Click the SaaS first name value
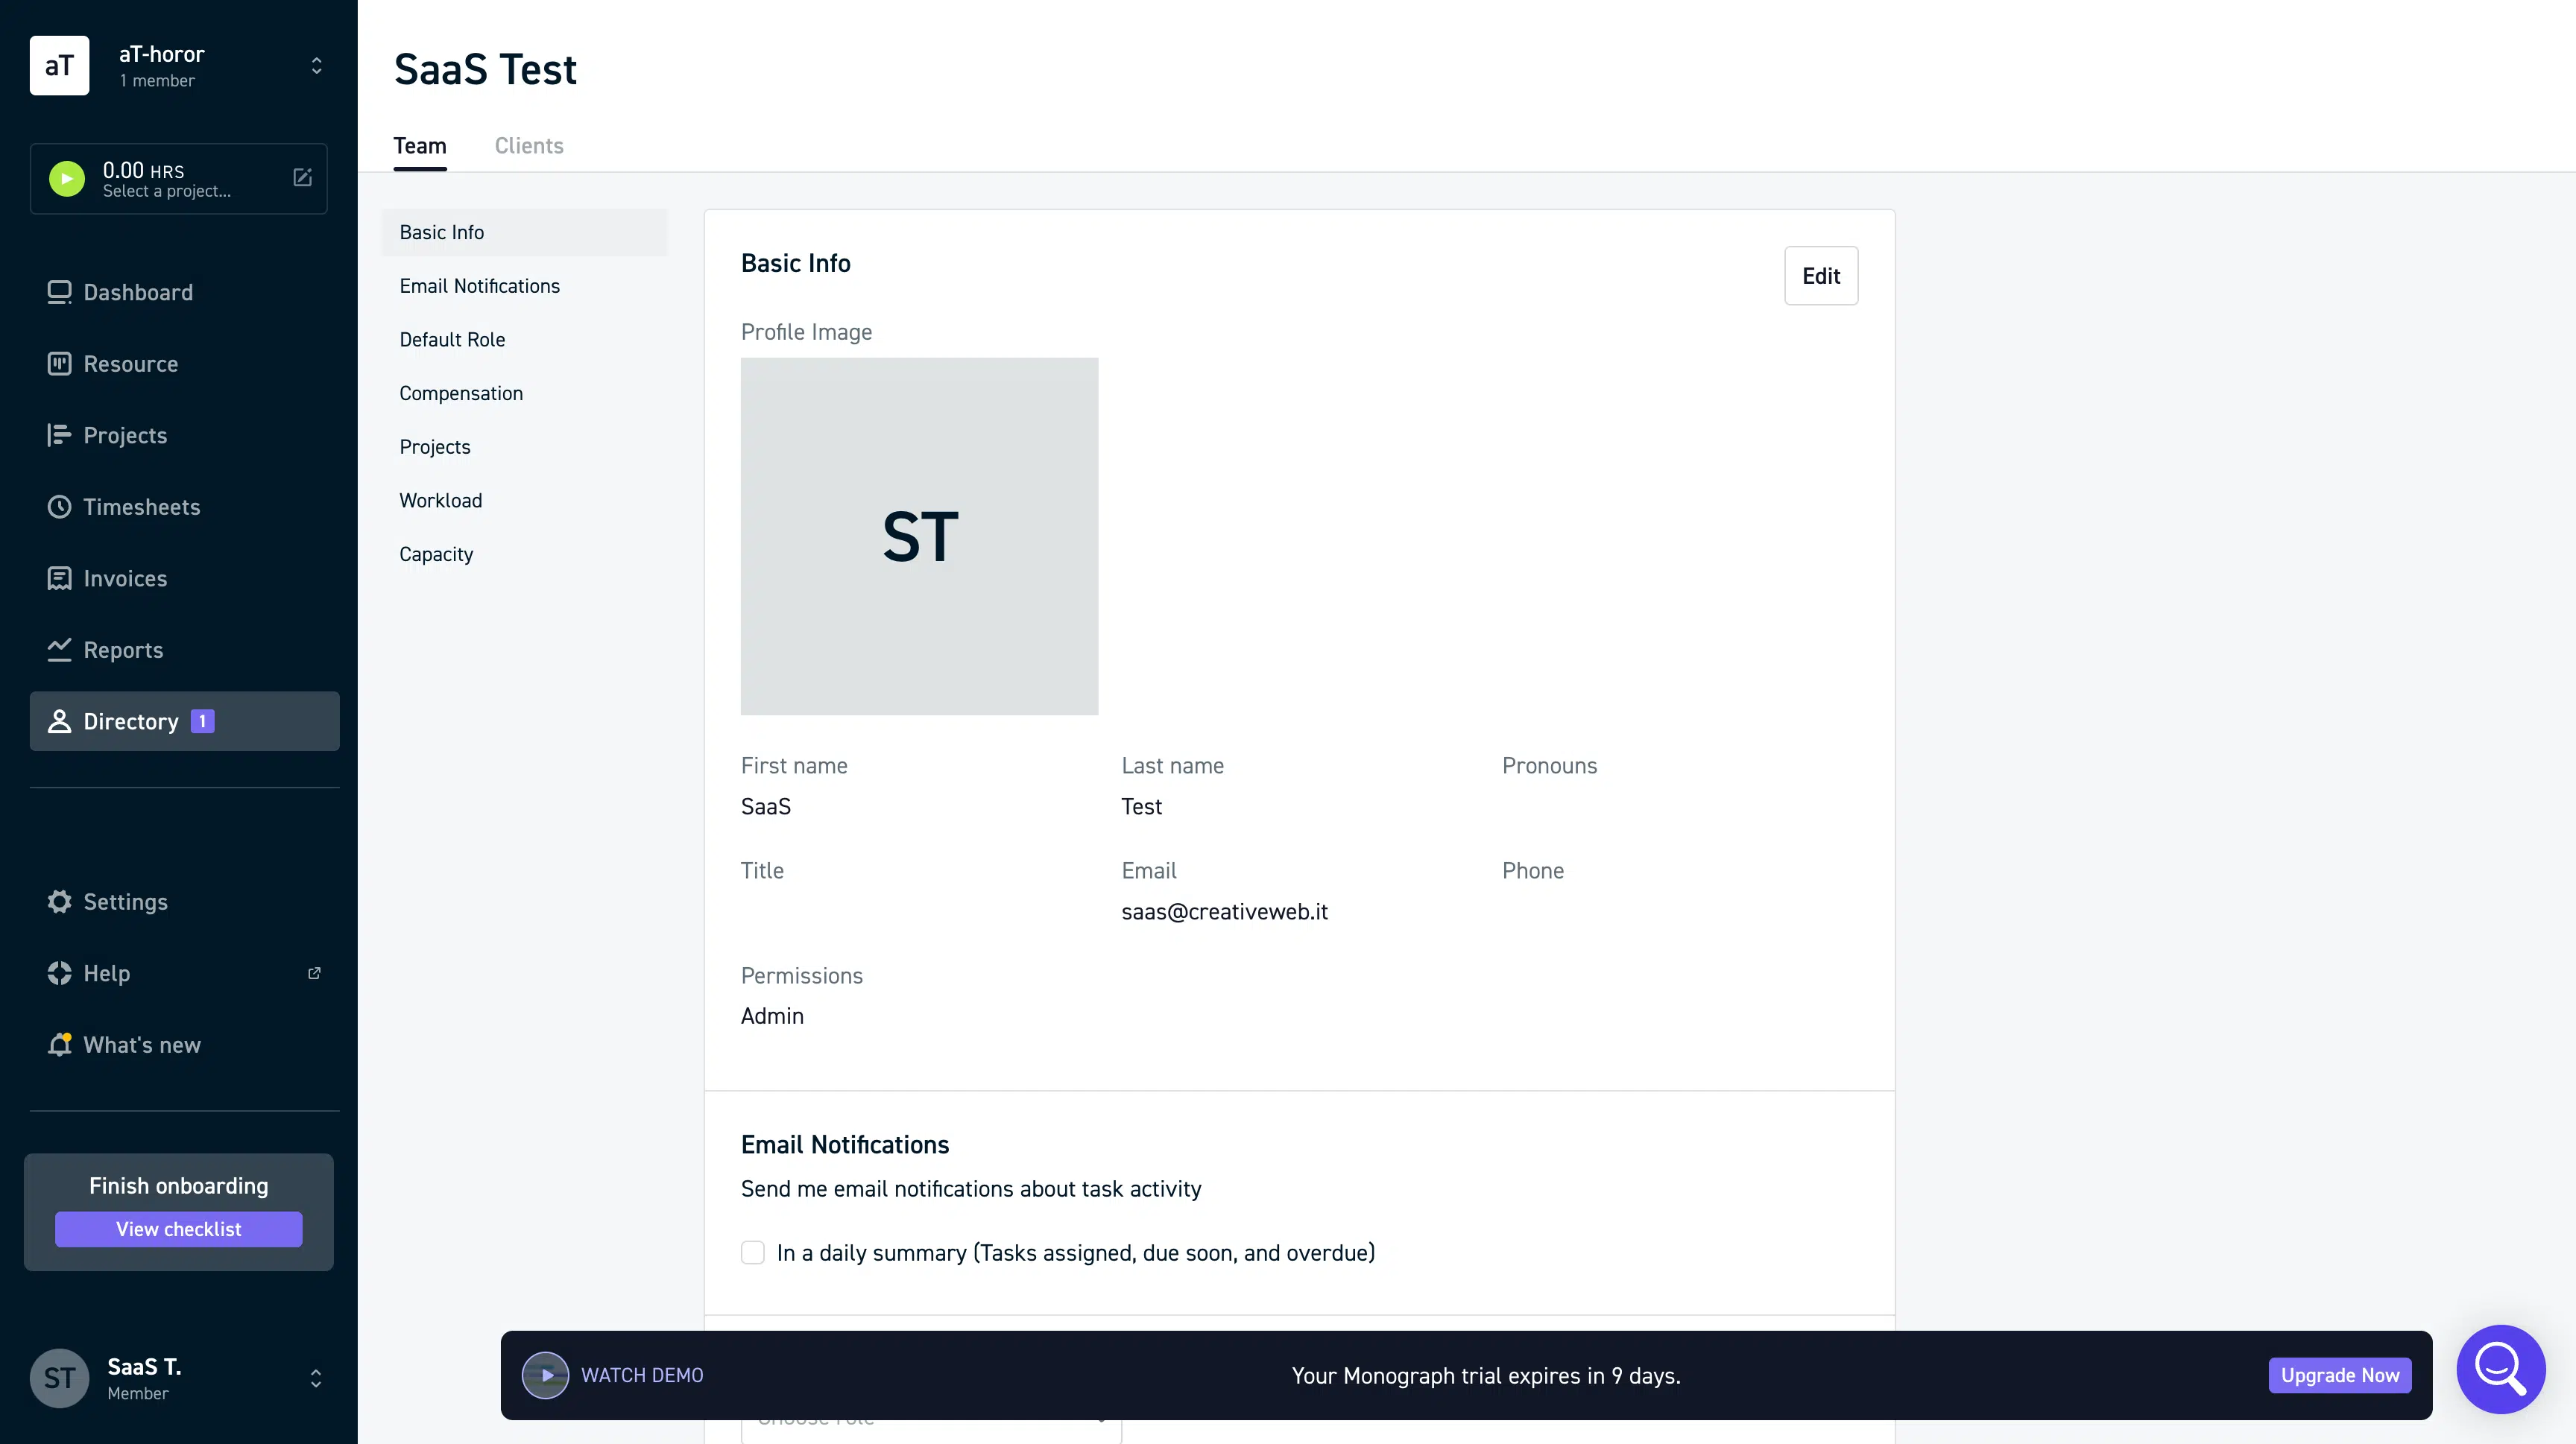 click(766, 806)
